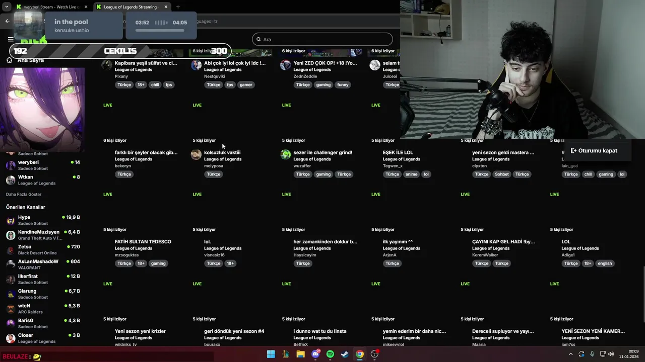The height and width of the screenshot is (362, 645).
Task: Click 'ARC Raiders' under wtcN
Action: 30,312
